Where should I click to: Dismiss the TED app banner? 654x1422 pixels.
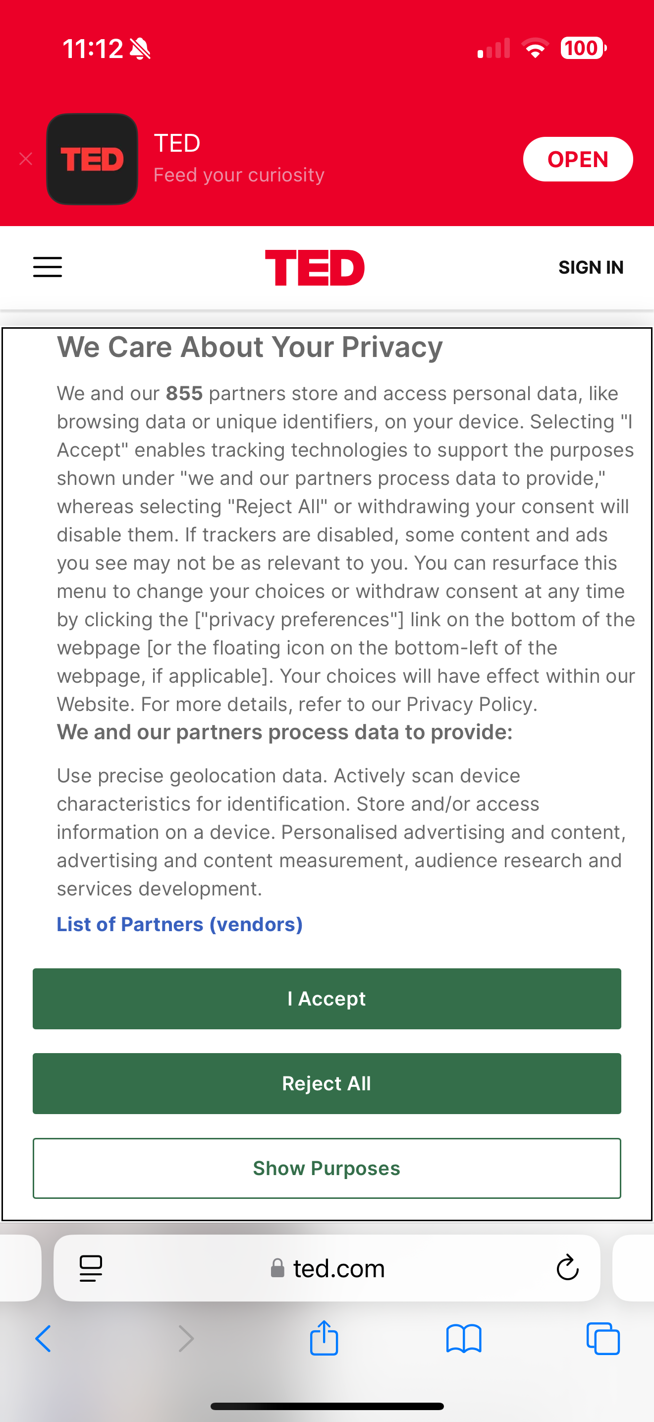click(x=25, y=159)
